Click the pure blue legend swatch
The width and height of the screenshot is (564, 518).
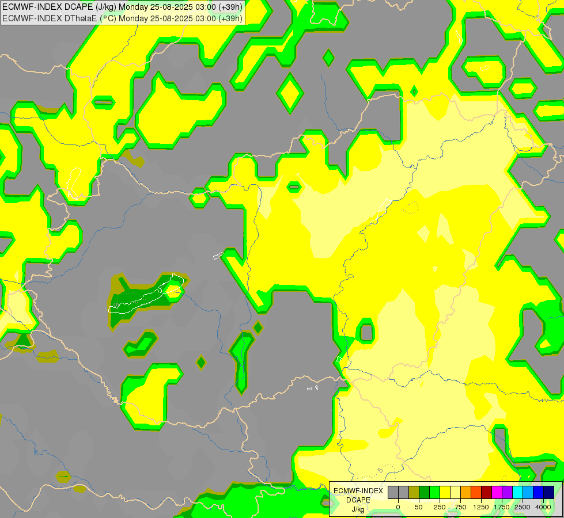pyautogui.click(x=539, y=492)
